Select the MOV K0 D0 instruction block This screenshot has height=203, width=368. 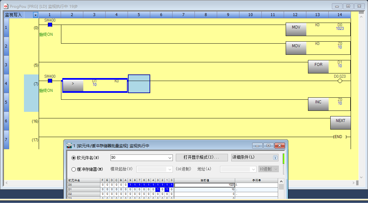click(x=318, y=29)
